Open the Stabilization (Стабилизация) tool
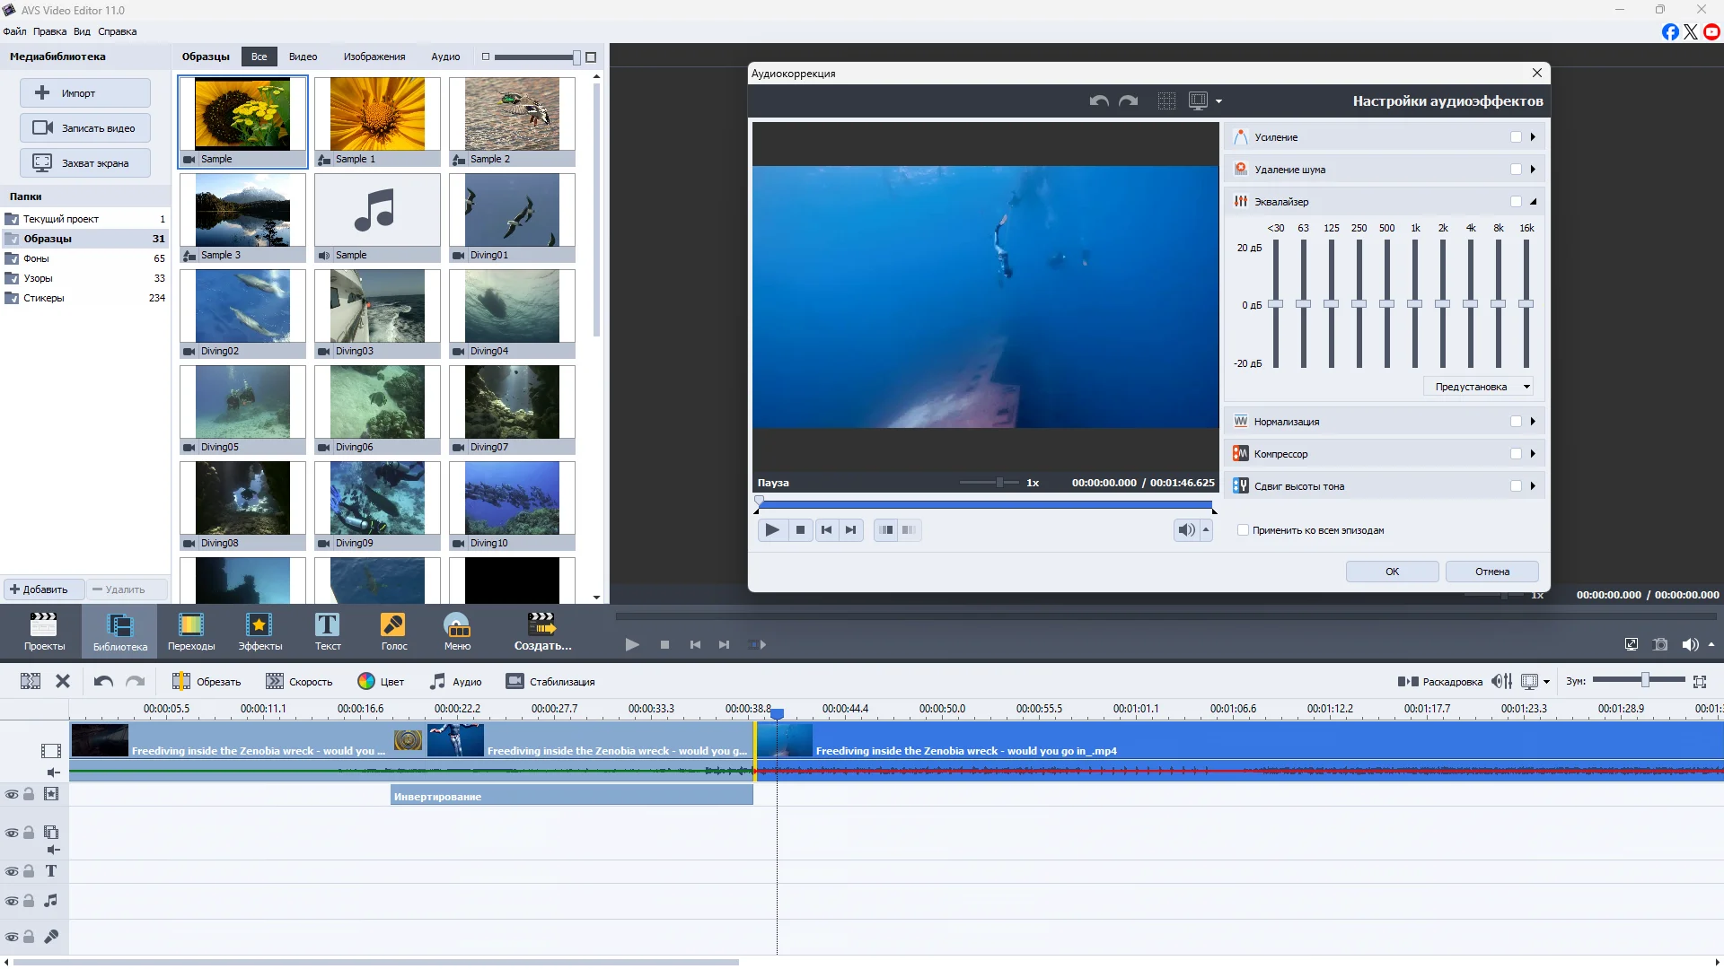The width and height of the screenshot is (1724, 969). click(550, 682)
